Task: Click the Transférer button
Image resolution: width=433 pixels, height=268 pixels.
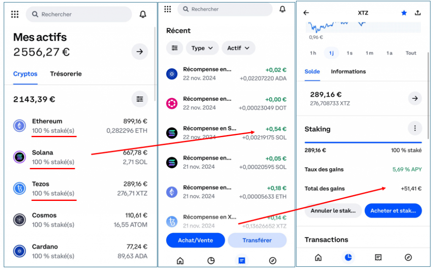Action: pyautogui.click(x=257, y=240)
